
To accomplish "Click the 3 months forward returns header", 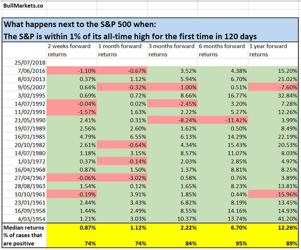I will point(172,50).
